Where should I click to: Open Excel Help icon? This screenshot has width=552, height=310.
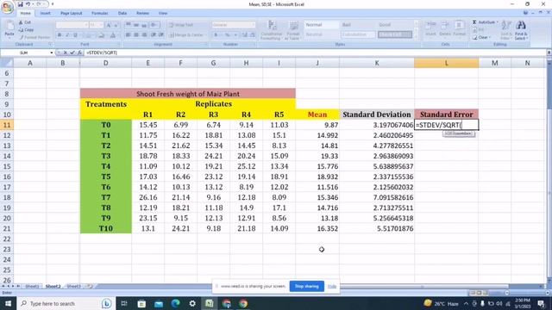coord(525,13)
